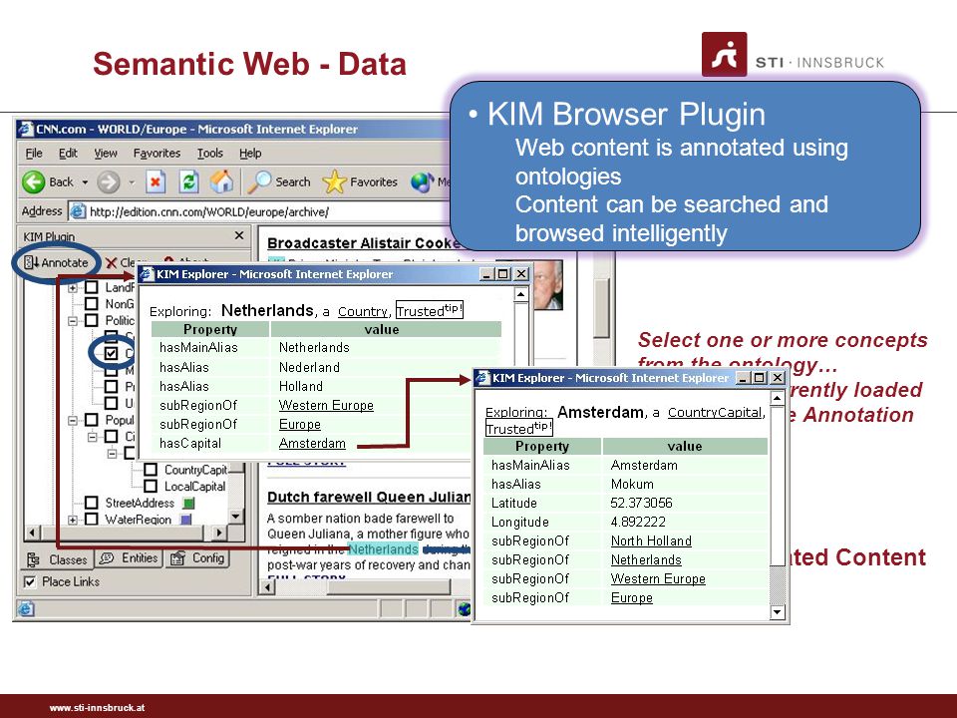The height and width of the screenshot is (718, 957).
Task: Click the blue WaterRegion color swatch
Action: tap(185, 520)
